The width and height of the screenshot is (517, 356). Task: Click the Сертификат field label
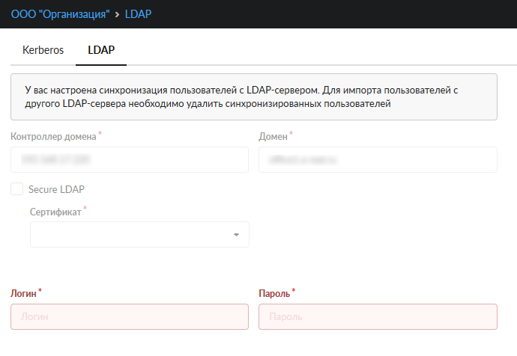click(x=55, y=212)
